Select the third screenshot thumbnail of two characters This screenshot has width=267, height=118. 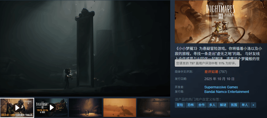click(85, 107)
